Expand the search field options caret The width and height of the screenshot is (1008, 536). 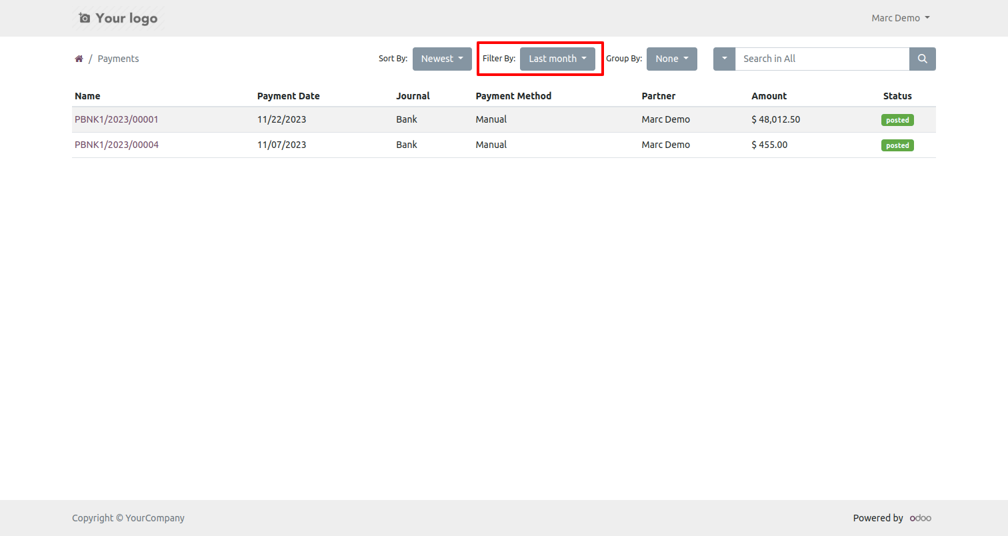tap(724, 59)
